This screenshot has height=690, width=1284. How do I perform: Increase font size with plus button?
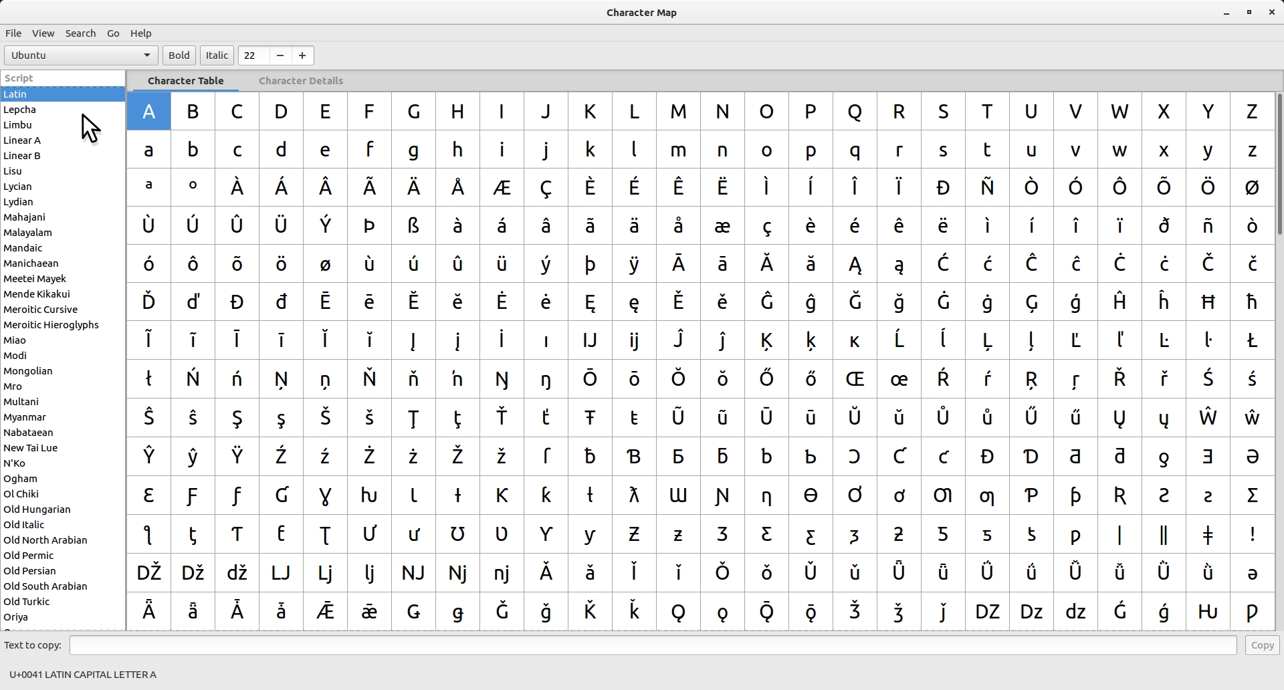(x=302, y=55)
